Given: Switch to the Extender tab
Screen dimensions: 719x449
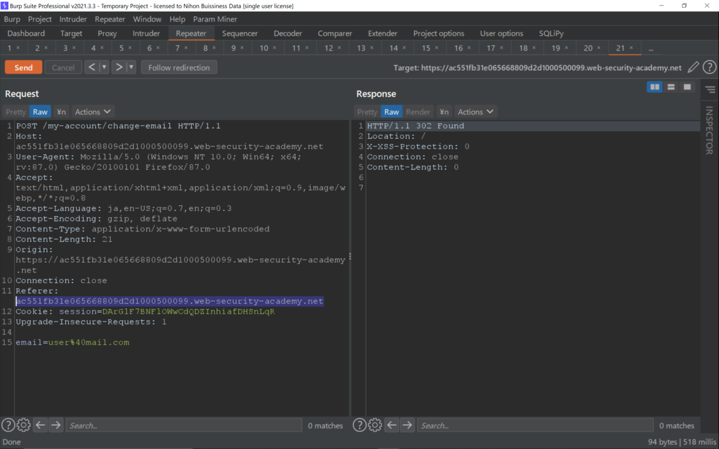Looking at the screenshot, I should click(383, 34).
